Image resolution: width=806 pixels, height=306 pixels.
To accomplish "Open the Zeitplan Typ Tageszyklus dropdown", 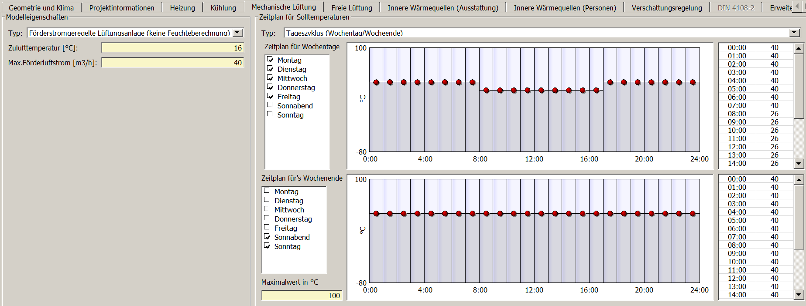I will [794, 33].
